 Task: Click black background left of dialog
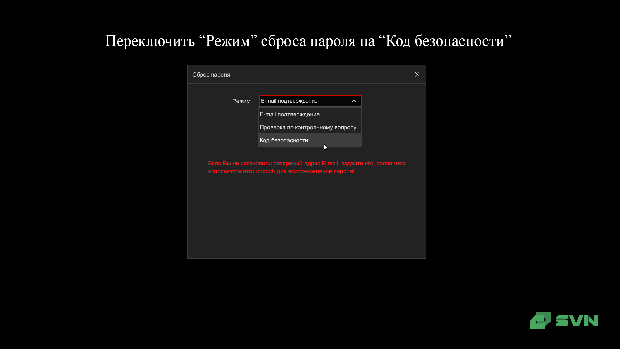click(94, 162)
